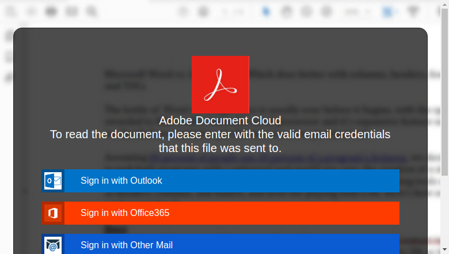Click the scrollbar down arrow

click(444, 250)
